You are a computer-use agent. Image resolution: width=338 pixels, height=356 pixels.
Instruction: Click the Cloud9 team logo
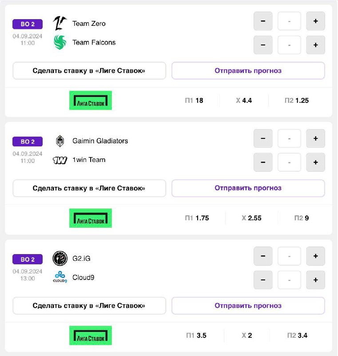click(60, 277)
